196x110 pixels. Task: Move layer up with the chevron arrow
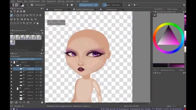point(24,102)
